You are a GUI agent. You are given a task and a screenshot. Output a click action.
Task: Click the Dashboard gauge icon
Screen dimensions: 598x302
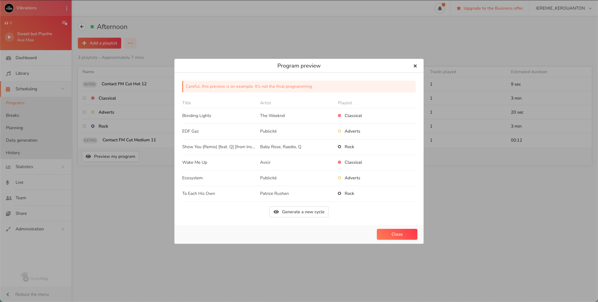8,58
